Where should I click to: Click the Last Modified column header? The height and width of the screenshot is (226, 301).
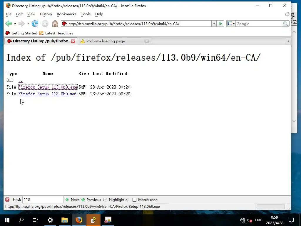[110, 74]
